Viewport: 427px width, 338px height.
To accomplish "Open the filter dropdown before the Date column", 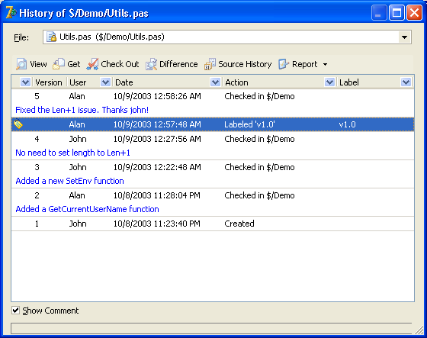I will coord(105,82).
